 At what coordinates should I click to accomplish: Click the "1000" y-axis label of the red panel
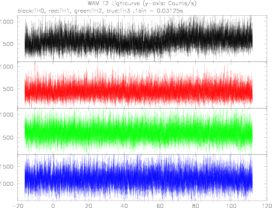pyautogui.click(x=7, y=66)
